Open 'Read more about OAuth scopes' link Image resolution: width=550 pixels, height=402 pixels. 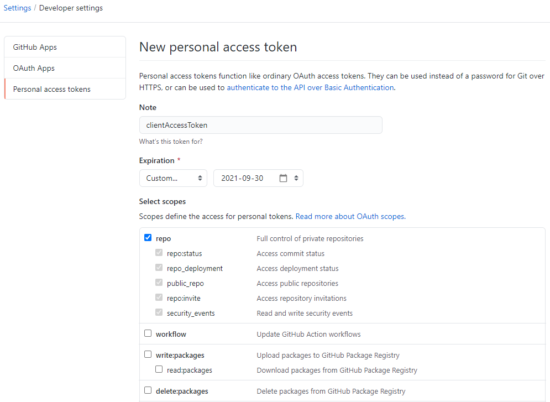350,216
